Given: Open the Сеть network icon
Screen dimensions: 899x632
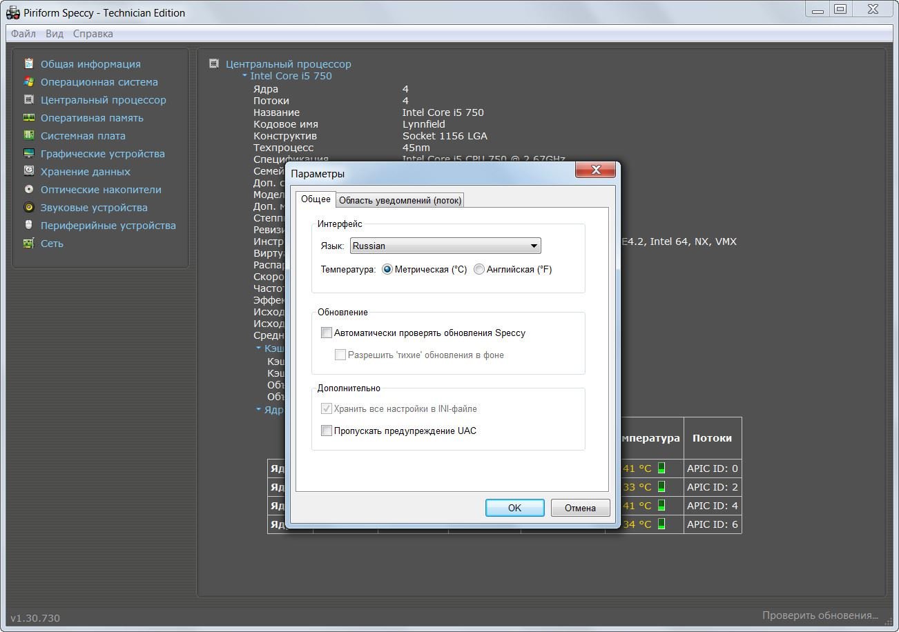Looking at the screenshot, I should (29, 244).
